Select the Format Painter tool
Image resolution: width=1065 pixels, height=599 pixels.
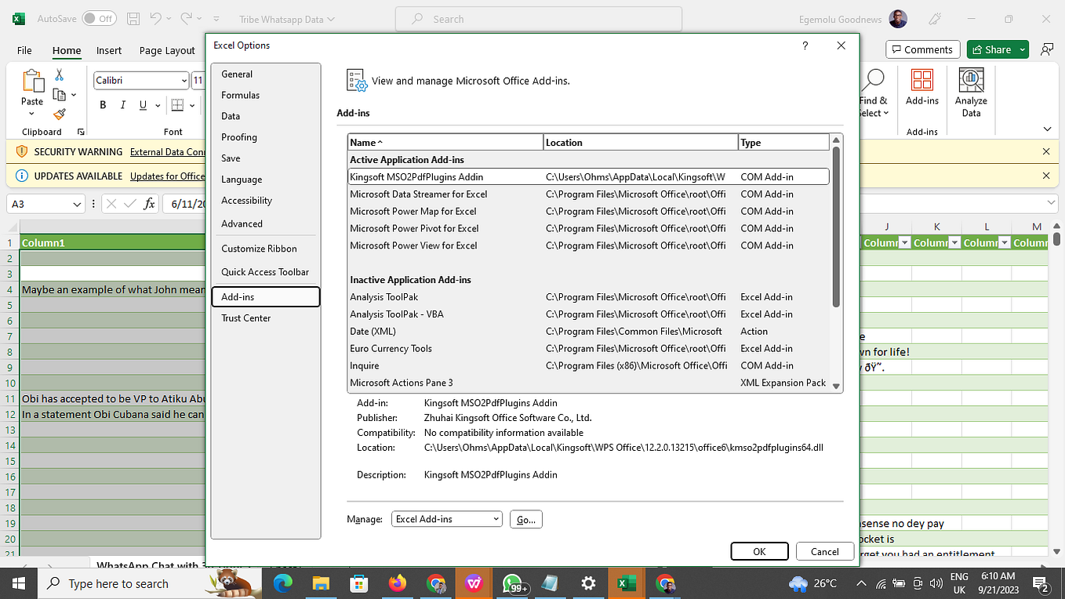coord(60,114)
